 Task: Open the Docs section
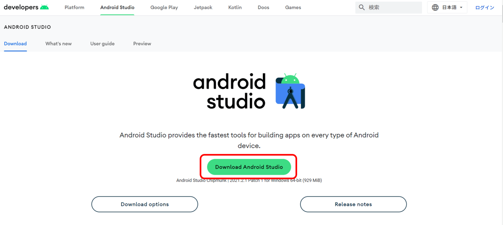tap(264, 8)
